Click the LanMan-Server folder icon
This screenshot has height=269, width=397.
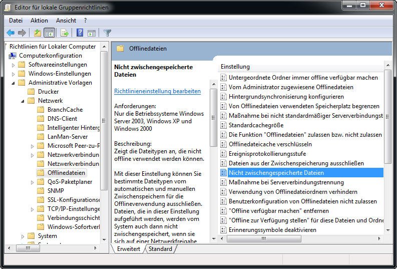(41, 137)
